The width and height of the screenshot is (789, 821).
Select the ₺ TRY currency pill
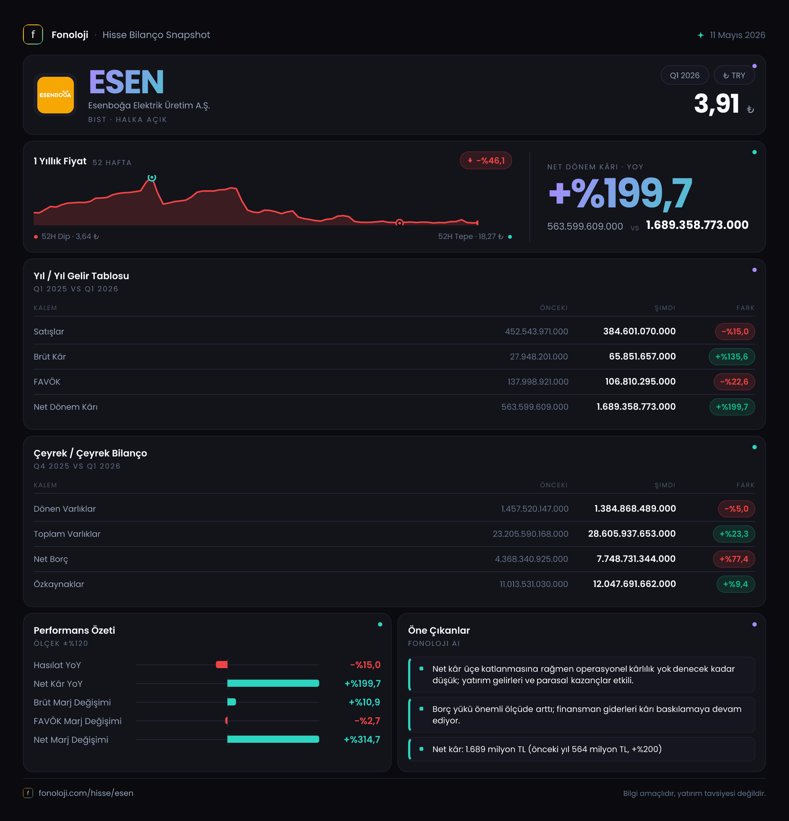point(734,75)
